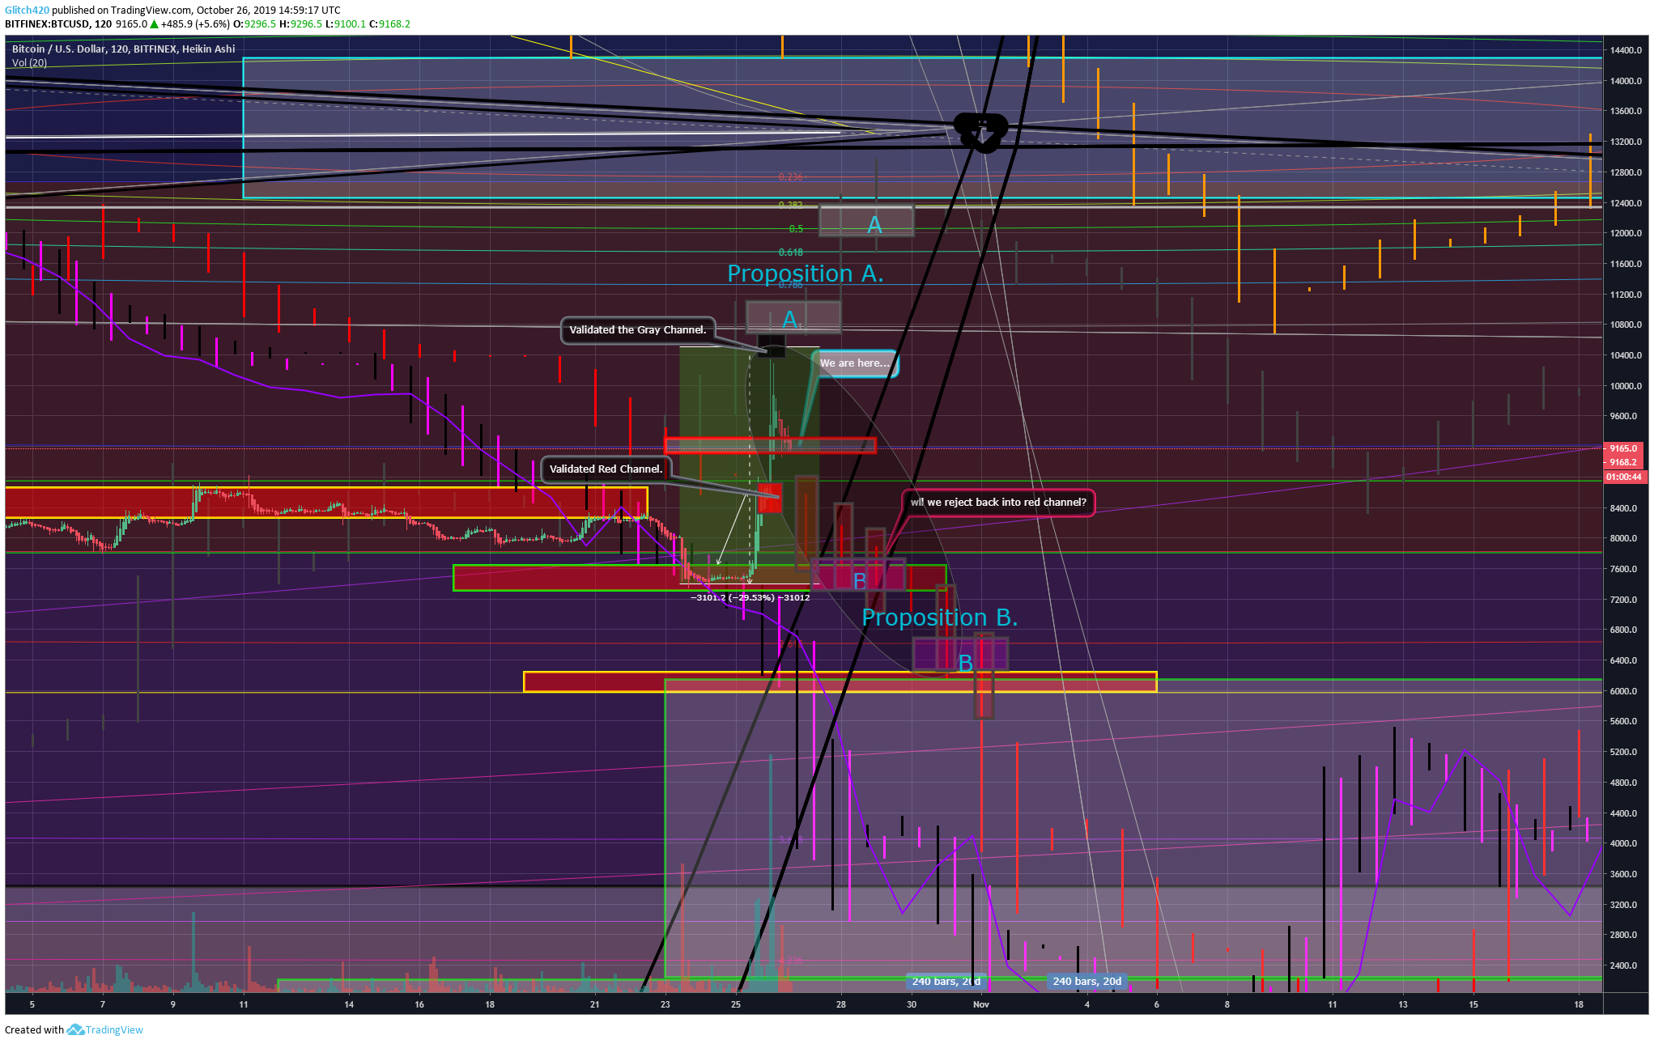Open the Glitch420 author profile link
Screen dimensions: 1654x1044
27,10
